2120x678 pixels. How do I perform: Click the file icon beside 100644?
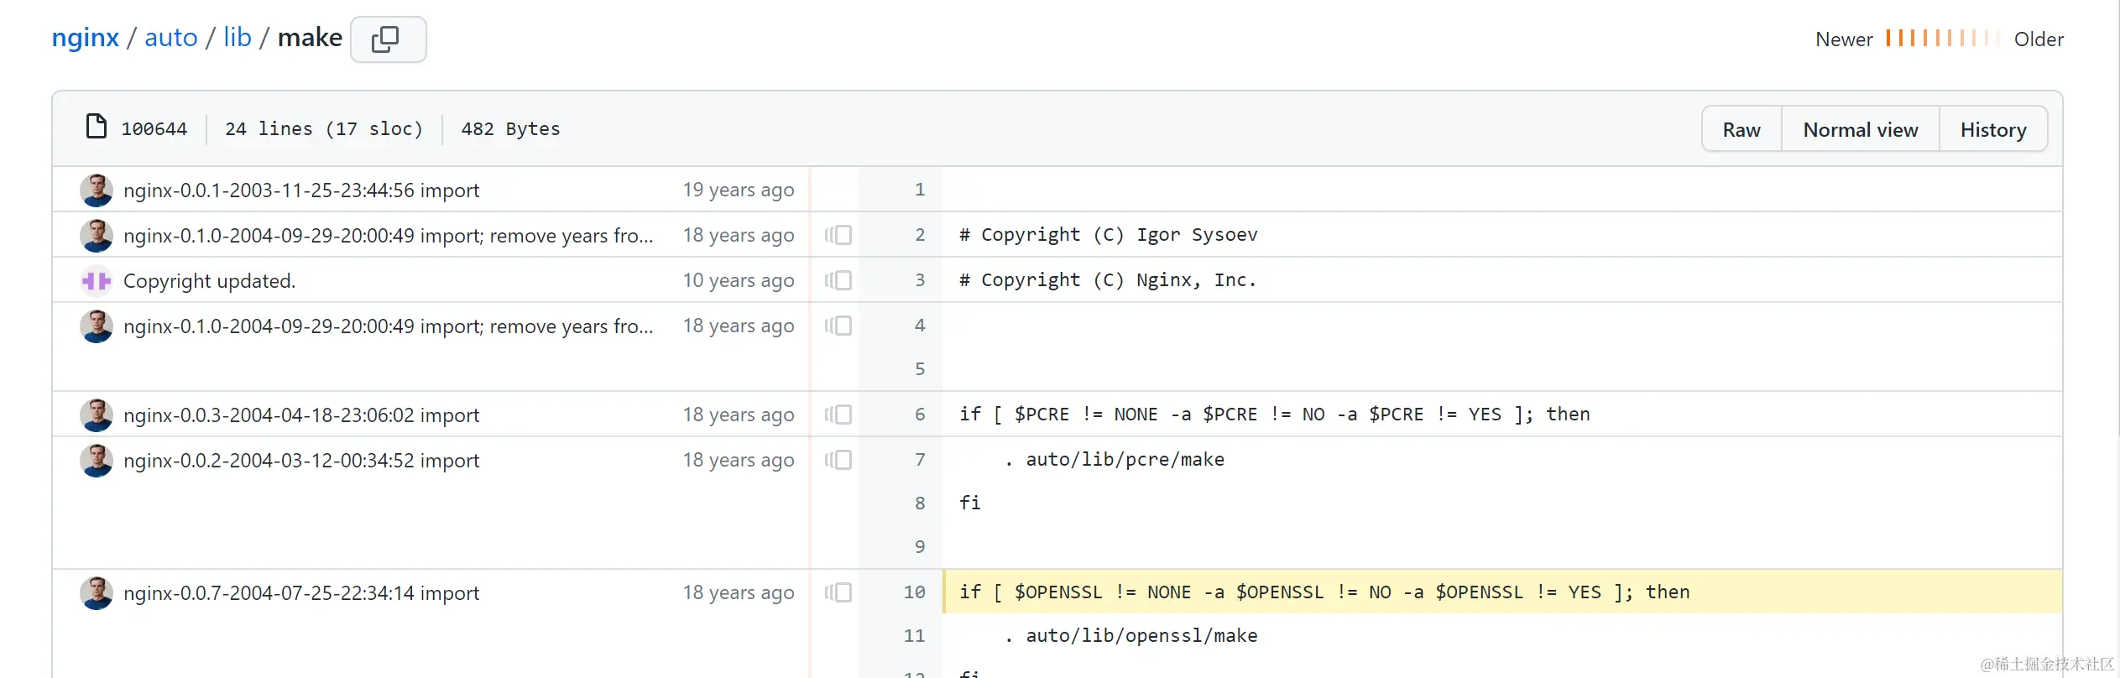(97, 127)
